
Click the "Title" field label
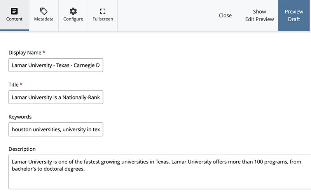13,85
